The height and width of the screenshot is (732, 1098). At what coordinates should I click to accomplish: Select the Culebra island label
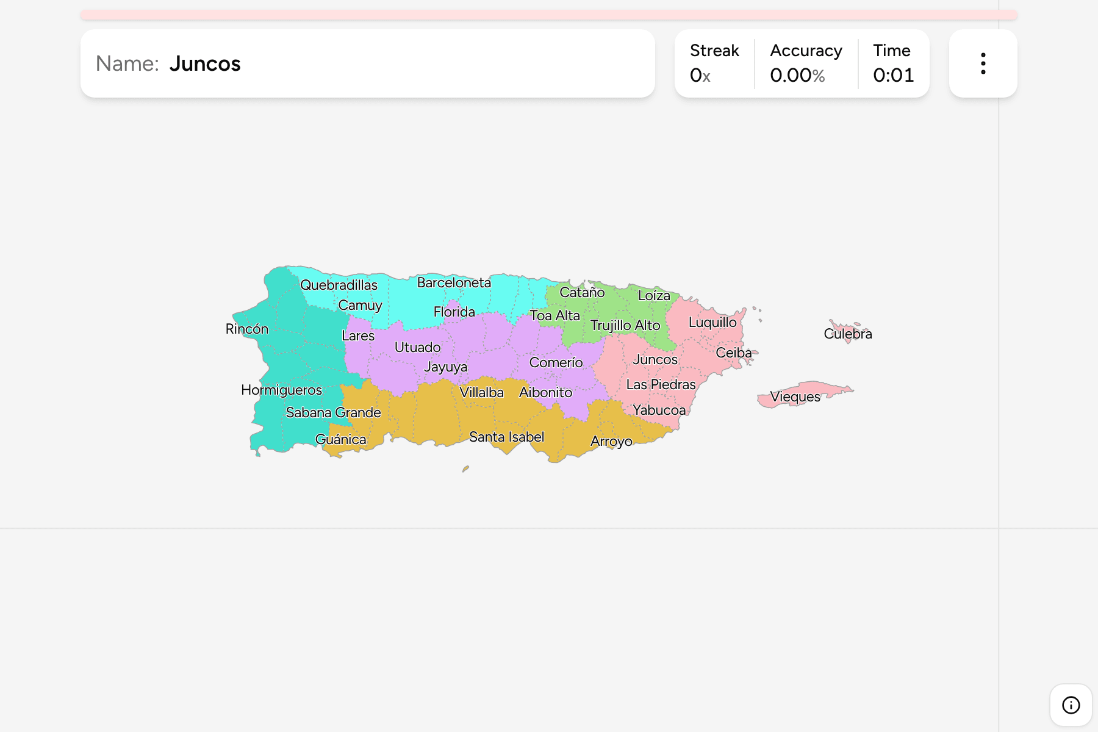(x=848, y=334)
